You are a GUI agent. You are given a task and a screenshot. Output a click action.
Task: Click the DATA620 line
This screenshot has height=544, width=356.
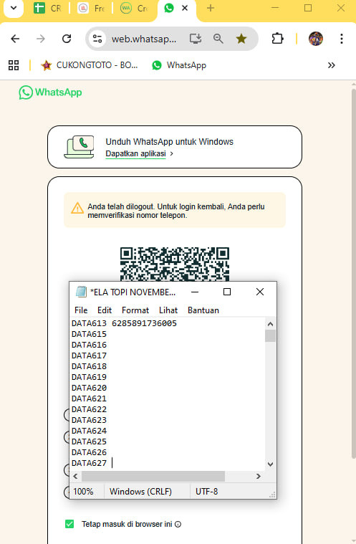tap(89, 388)
